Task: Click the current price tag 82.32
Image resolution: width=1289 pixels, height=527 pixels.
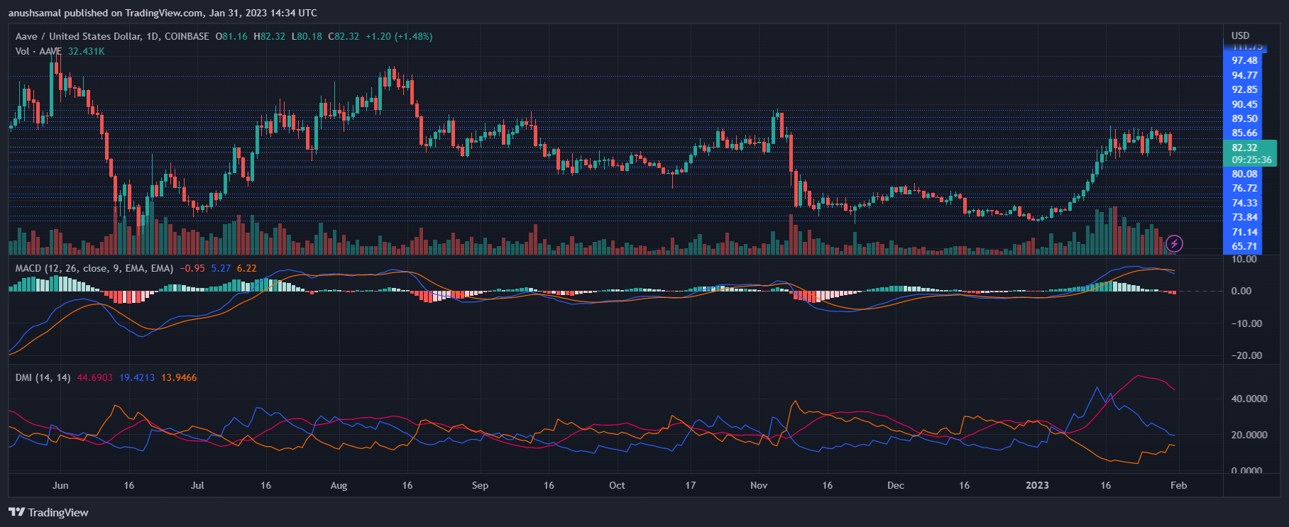Action: point(1244,148)
